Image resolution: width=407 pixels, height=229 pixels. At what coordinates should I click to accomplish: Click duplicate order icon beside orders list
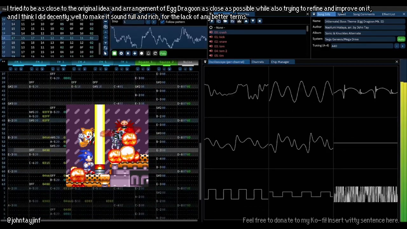click(105, 27)
